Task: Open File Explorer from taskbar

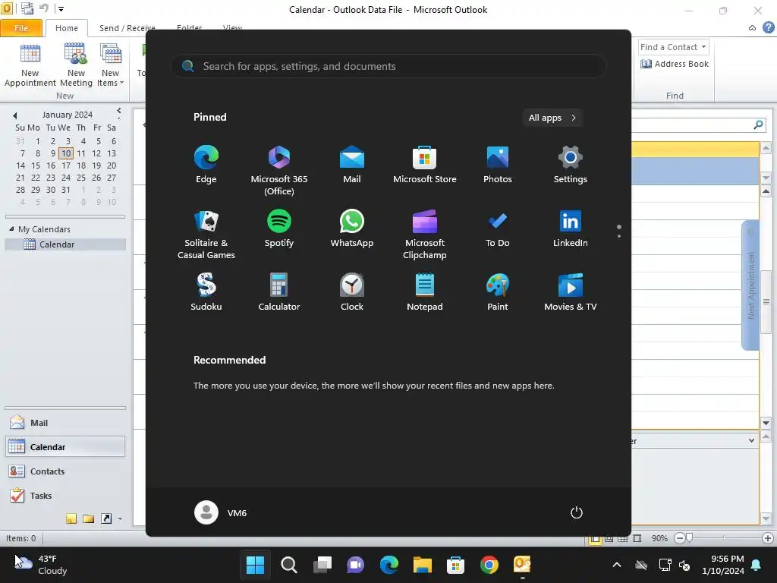Action: coord(422,565)
